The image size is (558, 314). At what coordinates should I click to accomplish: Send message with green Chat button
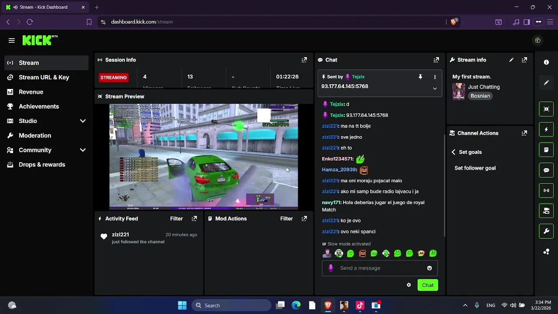[x=428, y=285]
